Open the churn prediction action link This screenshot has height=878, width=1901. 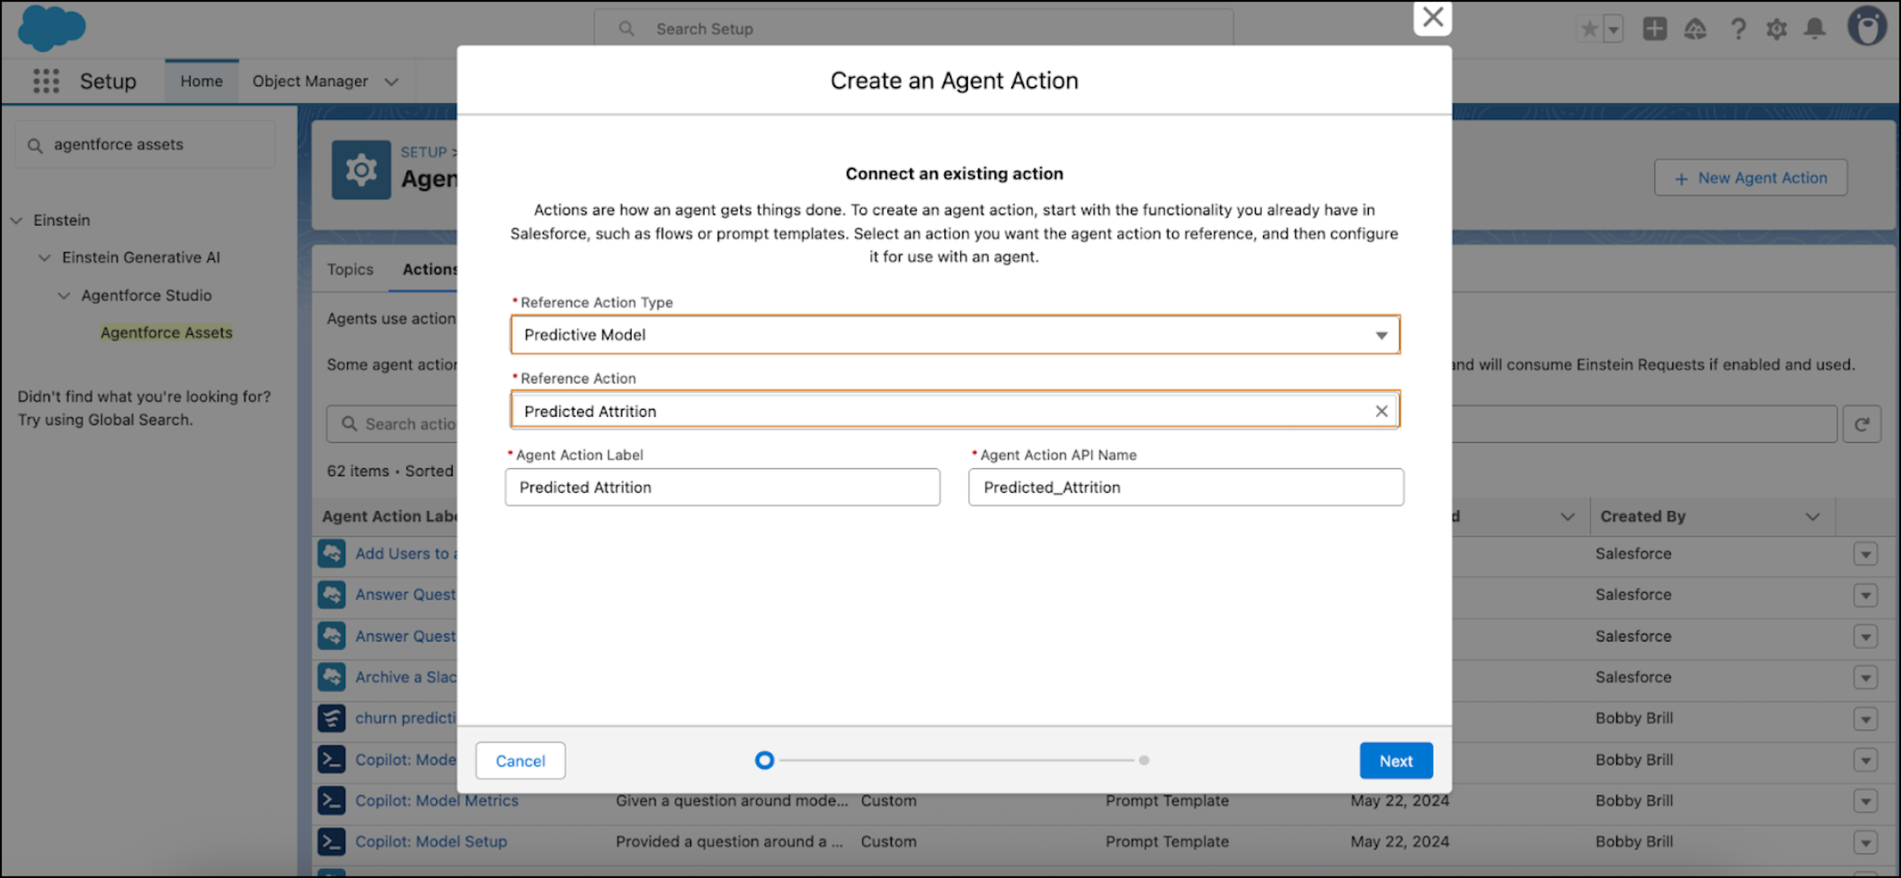click(x=406, y=718)
